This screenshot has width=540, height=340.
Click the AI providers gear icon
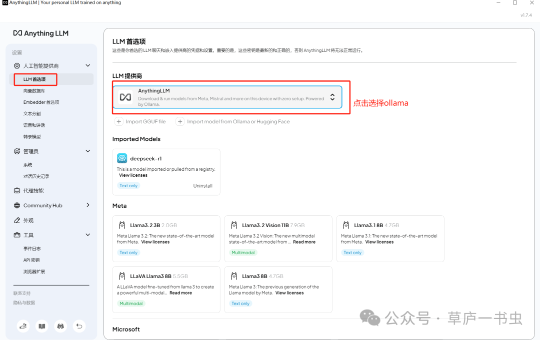[x=17, y=66]
